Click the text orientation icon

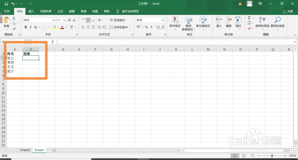tap(100, 20)
